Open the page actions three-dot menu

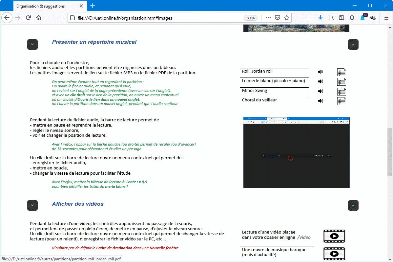tap(268, 18)
